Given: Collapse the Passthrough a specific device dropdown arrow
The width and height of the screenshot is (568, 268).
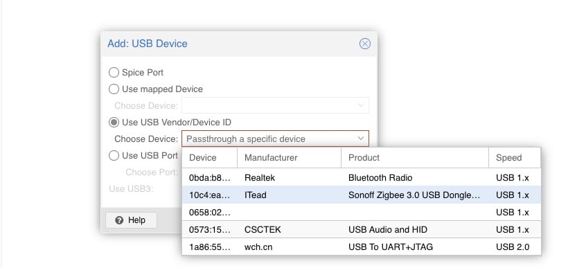Looking at the screenshot, I should coord(361,139).
